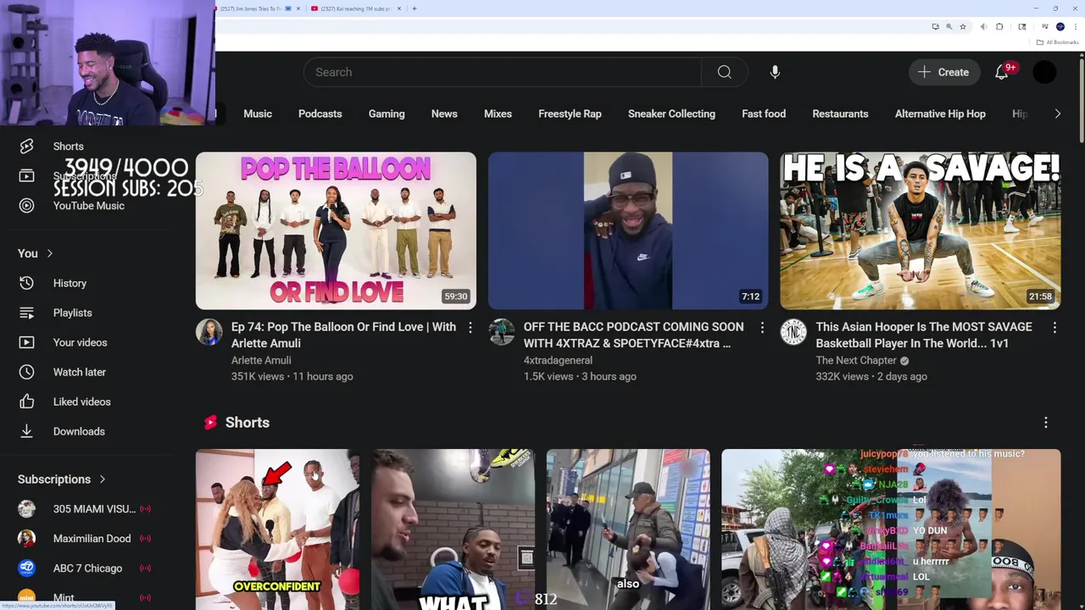Open Arlette Amuli channel name link
The height and width of the screenshot is (610, 1085).
[x=261, y=360]
